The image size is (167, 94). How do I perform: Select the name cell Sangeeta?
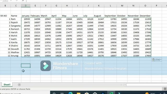pyautogui.click(x=16, y=26)
